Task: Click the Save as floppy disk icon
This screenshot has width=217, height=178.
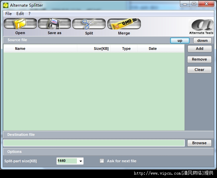Action: tap(54, 24)
